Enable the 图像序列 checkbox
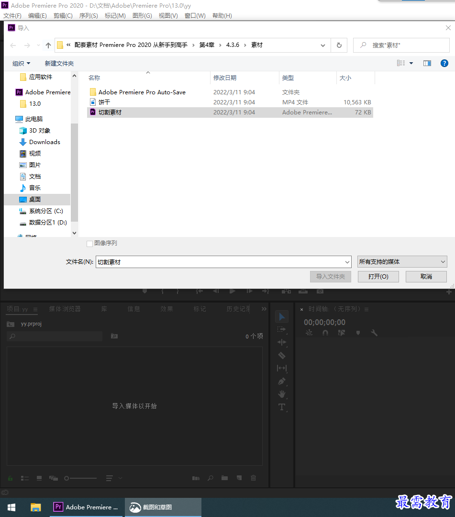The height and width of the screenshot is (517, 455). 89,244
